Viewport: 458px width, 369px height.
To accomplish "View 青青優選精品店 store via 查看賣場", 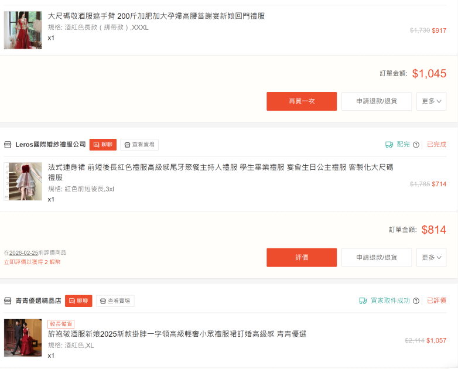I will coord(115,301).
